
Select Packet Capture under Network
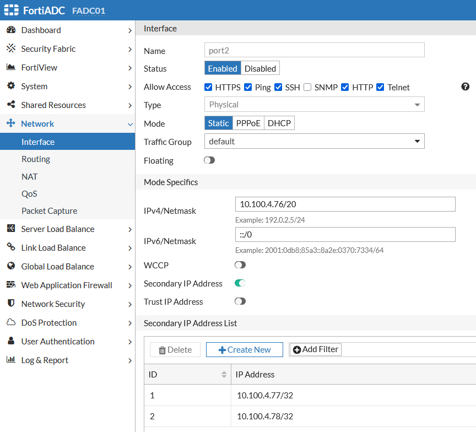[x=49, y=211]
